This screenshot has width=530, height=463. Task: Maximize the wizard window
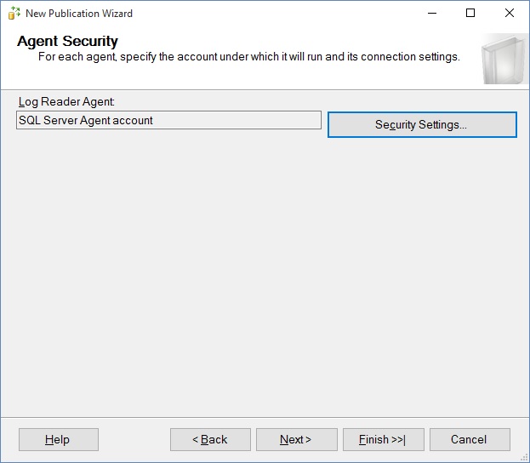[470, 14]
